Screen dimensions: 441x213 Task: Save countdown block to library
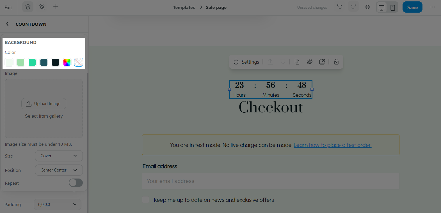[x=322, y=62]
